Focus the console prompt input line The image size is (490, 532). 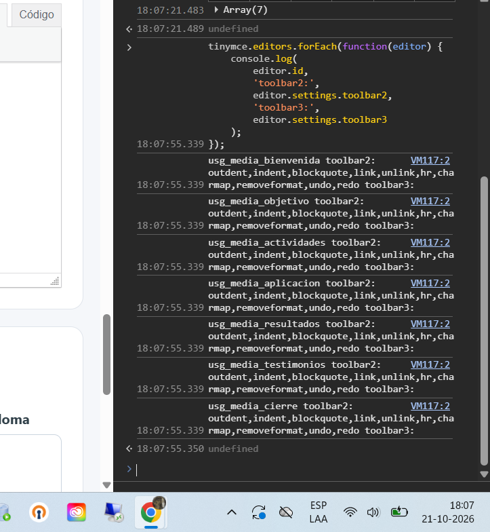[294, 470]
